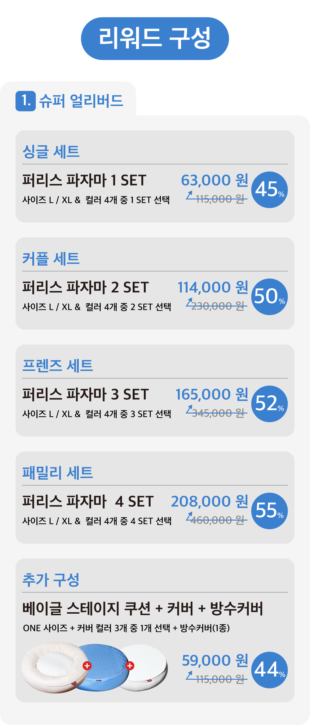The width and height of the screenshot is (310, 725).
Task: Select the 55% discount circle
Action: click(x=269, y=511)
